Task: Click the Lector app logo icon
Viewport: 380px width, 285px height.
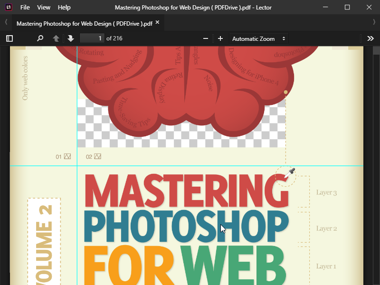Action: click(9, 7)
